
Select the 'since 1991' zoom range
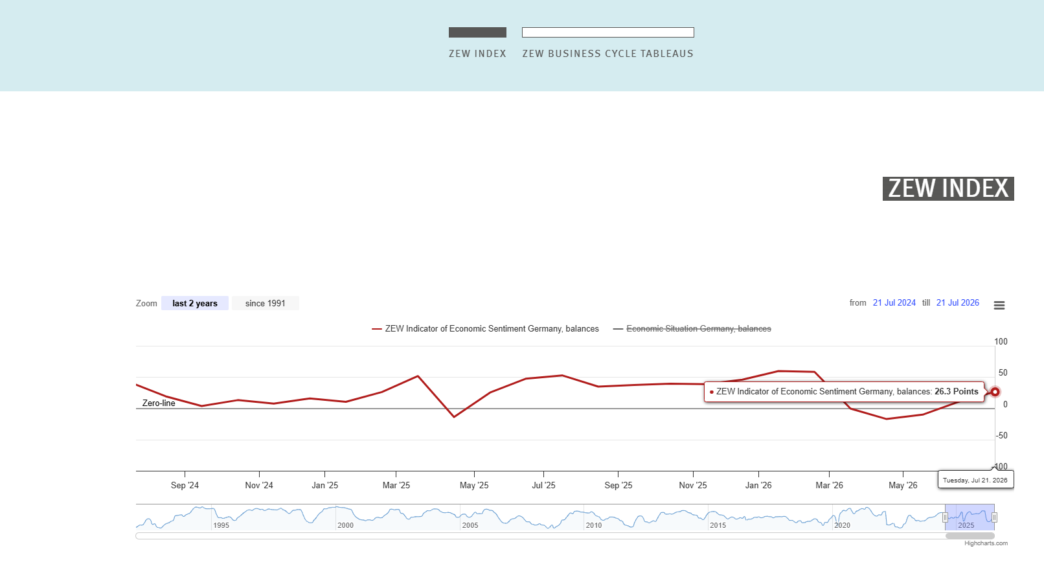266,303
